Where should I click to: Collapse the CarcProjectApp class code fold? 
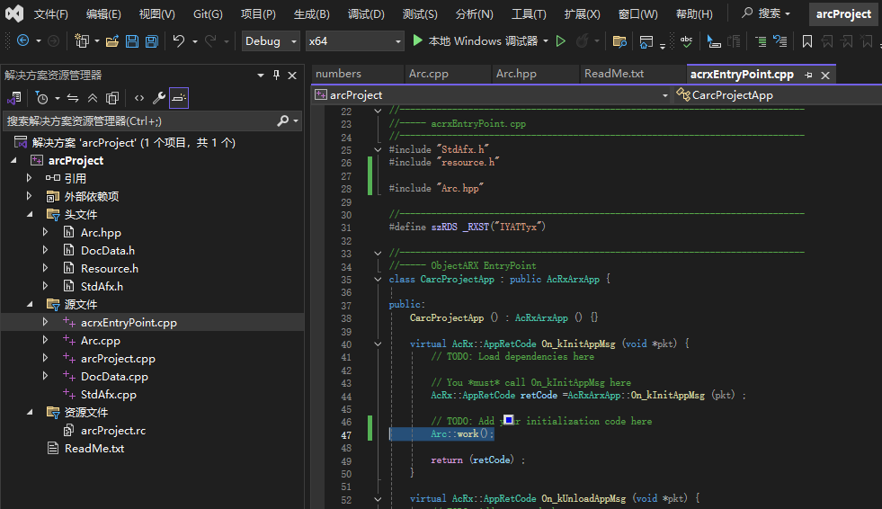pos(377,280)
